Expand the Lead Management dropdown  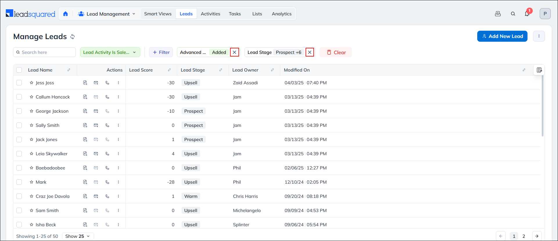107,14
